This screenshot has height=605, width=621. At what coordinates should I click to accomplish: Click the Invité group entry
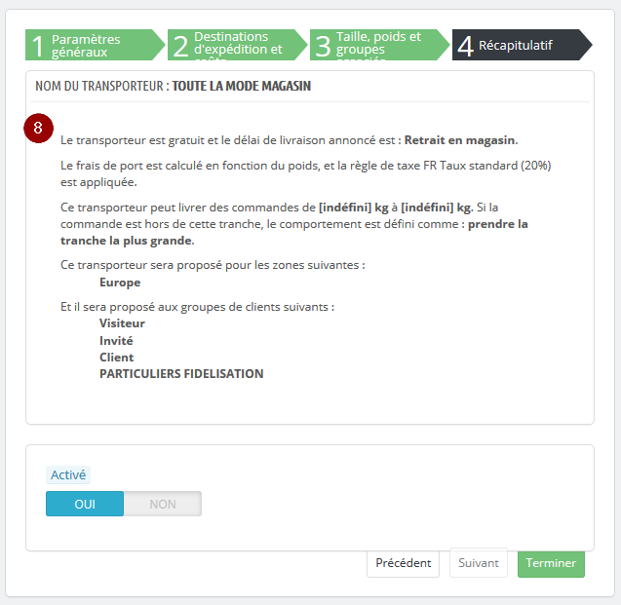tap(116, 340)
